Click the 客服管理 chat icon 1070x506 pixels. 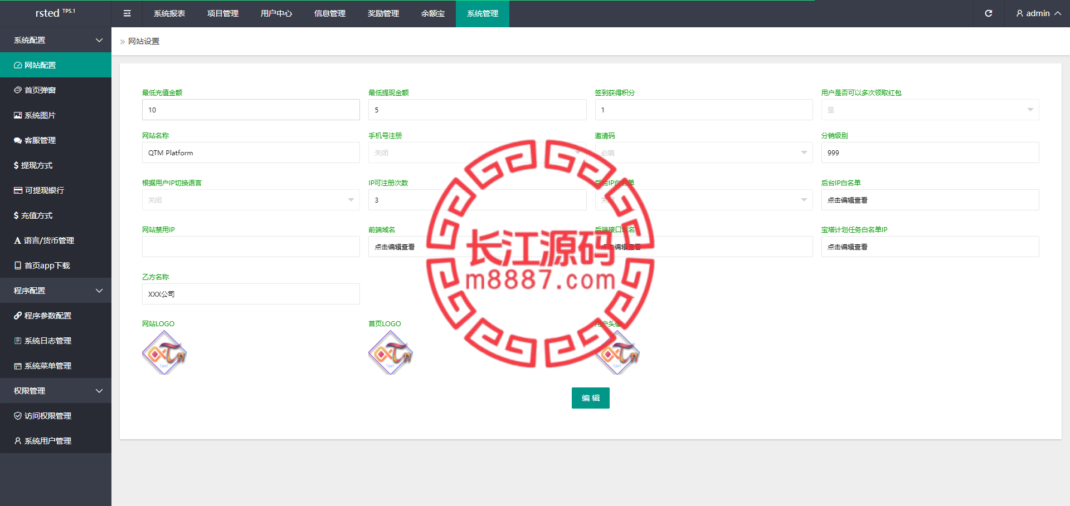(x=18, y=140)
